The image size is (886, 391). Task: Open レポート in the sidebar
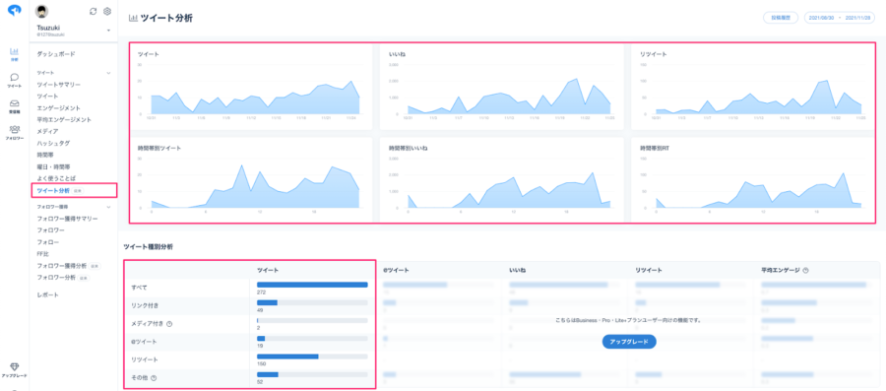click(x=47, y=294)
